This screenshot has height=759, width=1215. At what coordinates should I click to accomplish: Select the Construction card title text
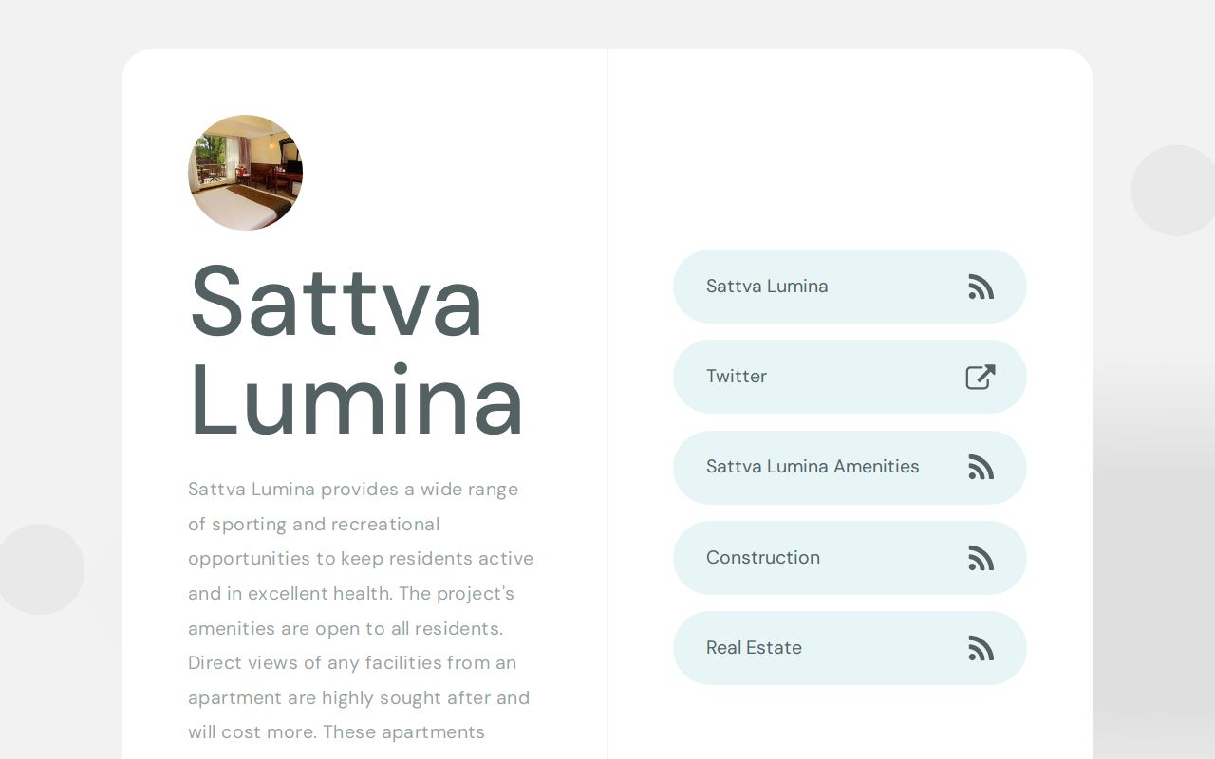pyautogui.click(x=763, y=558)
